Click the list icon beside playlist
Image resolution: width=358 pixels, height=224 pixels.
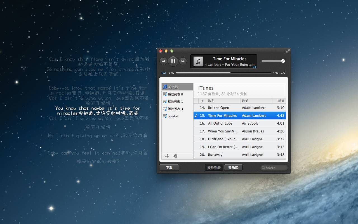pos(165,116)
